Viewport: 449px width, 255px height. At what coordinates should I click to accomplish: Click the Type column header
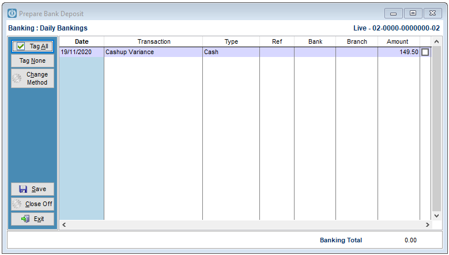(x=231, y=41)
